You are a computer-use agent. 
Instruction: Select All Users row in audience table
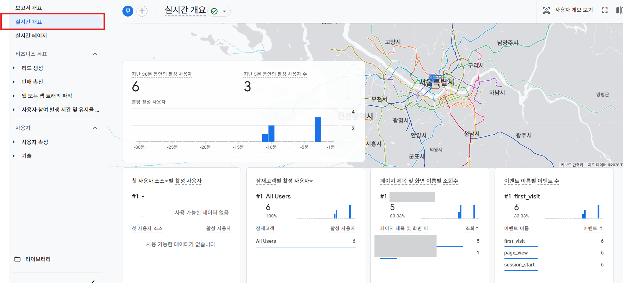[306, 241]
